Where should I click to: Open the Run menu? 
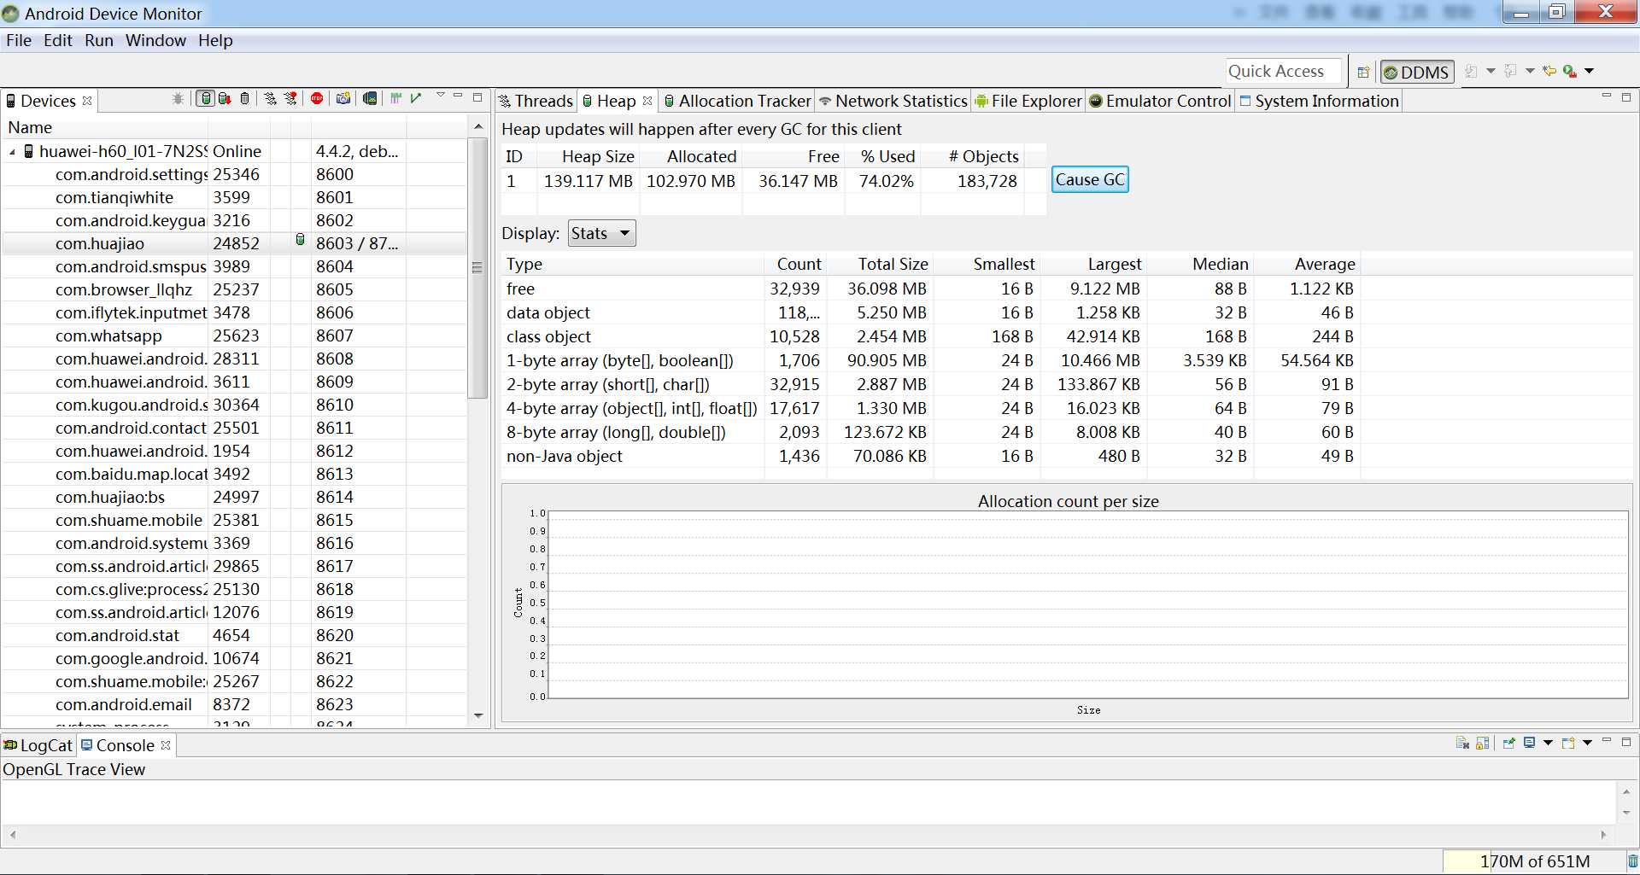(99, 40)
